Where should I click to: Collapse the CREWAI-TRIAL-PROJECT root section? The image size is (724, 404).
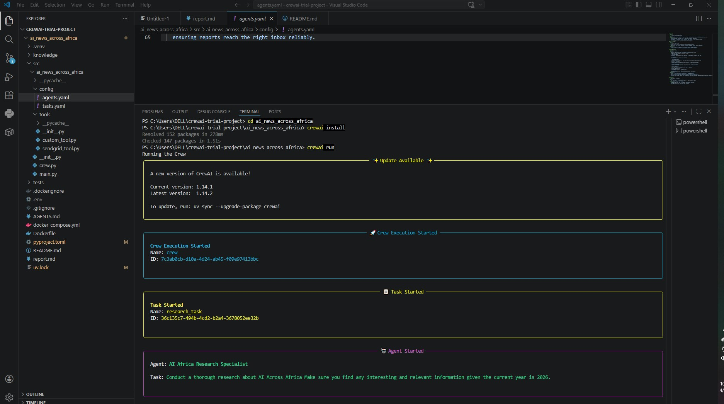click(51, 29)
